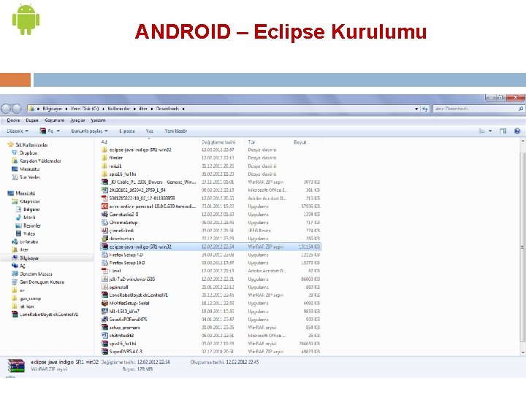Select Ev Grubu in the sidebar

(x=25, y=242)
